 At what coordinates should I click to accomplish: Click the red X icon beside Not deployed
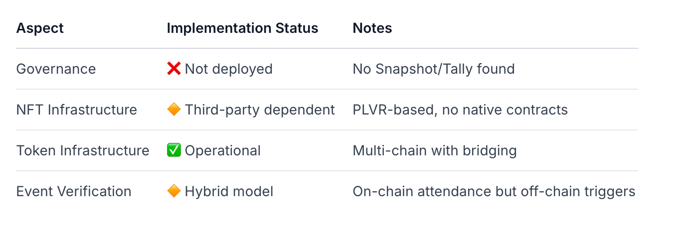[x=173, y=69]
